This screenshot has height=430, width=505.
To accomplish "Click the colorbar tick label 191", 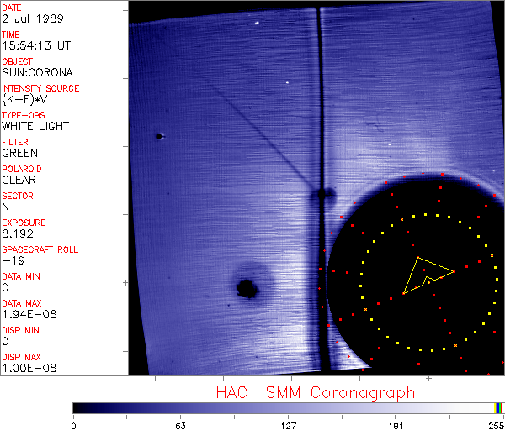I will point(396,424).
